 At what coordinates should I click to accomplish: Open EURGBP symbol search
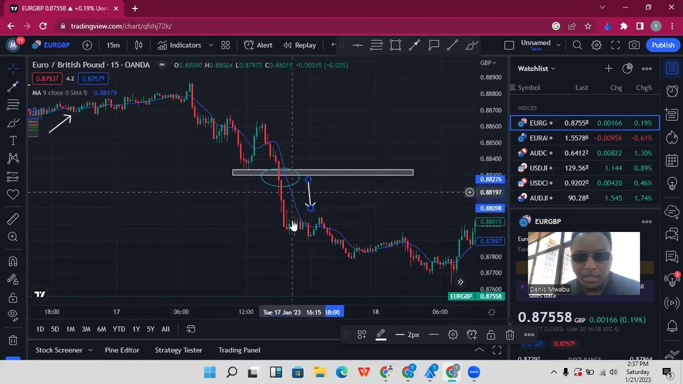(x=51, y=45)
